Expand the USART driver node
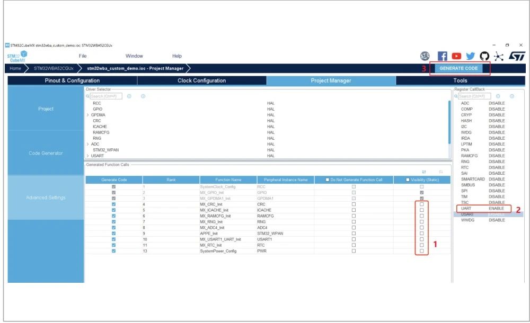 pyautogui.click(x=88, y=156)
